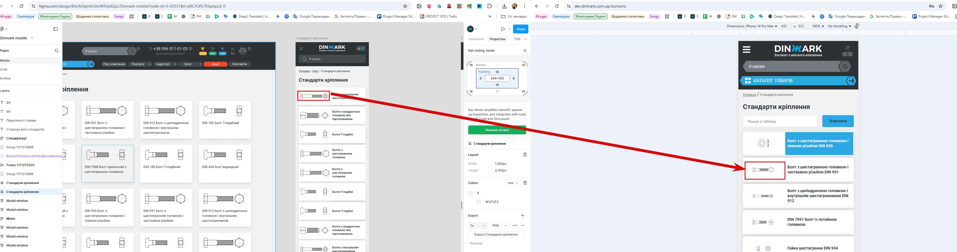Bookmark the Figma page with star icon

click(x=405, y=6)
